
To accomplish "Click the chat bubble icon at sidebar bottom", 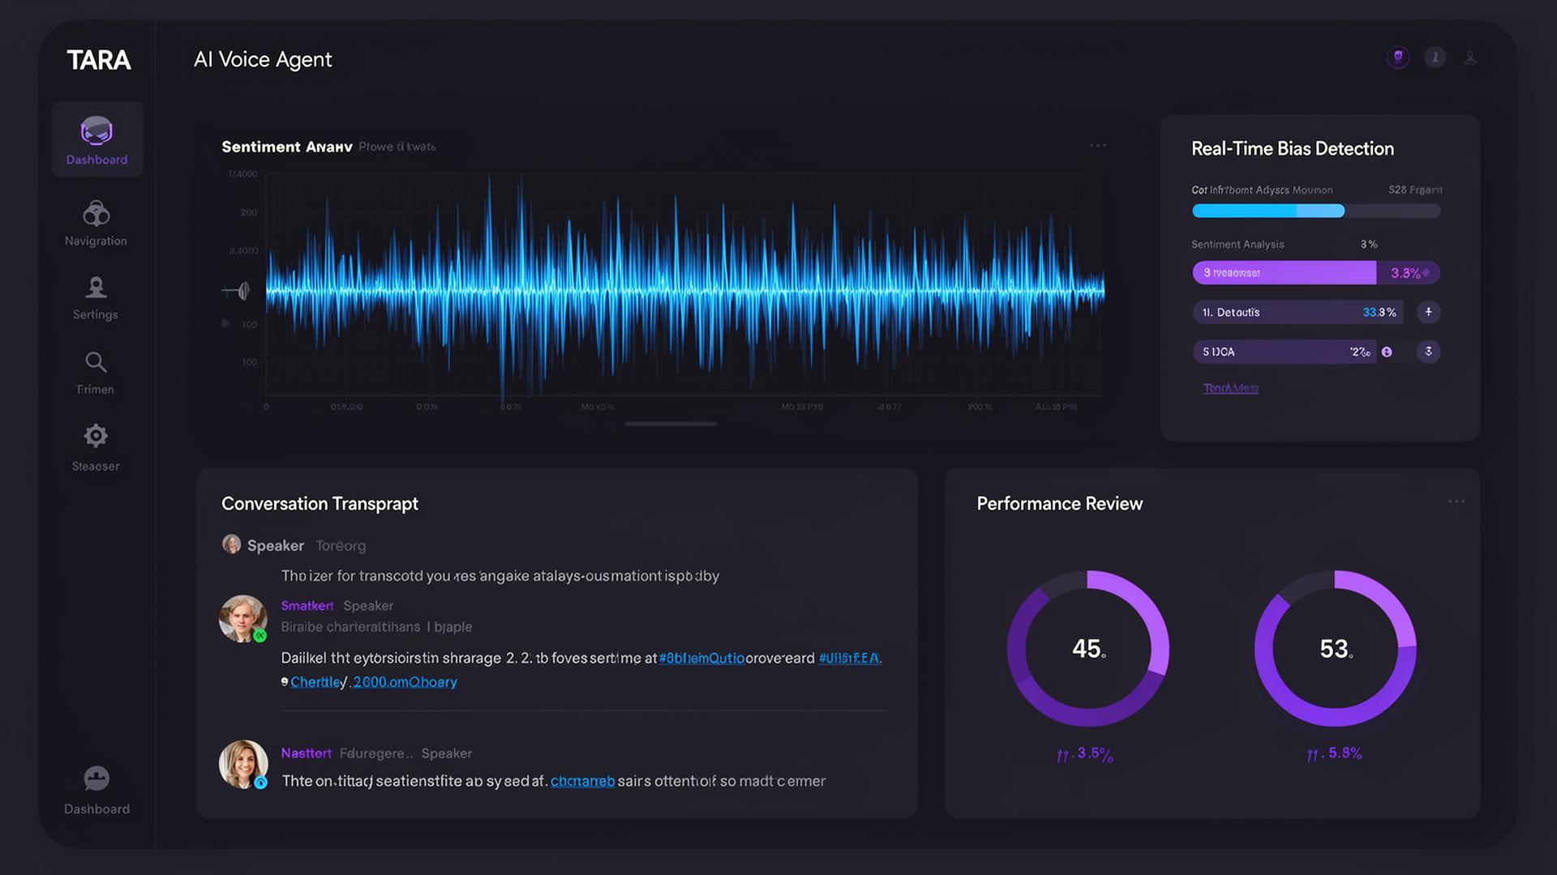I will coord(96,778).
